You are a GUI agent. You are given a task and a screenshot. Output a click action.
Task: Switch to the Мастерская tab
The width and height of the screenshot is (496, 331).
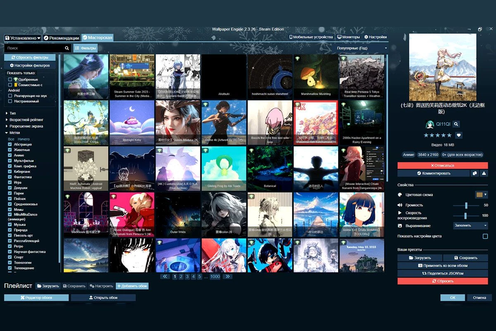click(97, 38)
